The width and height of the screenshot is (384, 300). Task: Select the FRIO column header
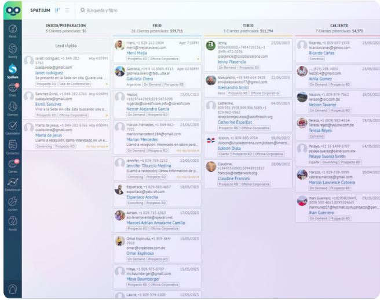click(157, 25)
